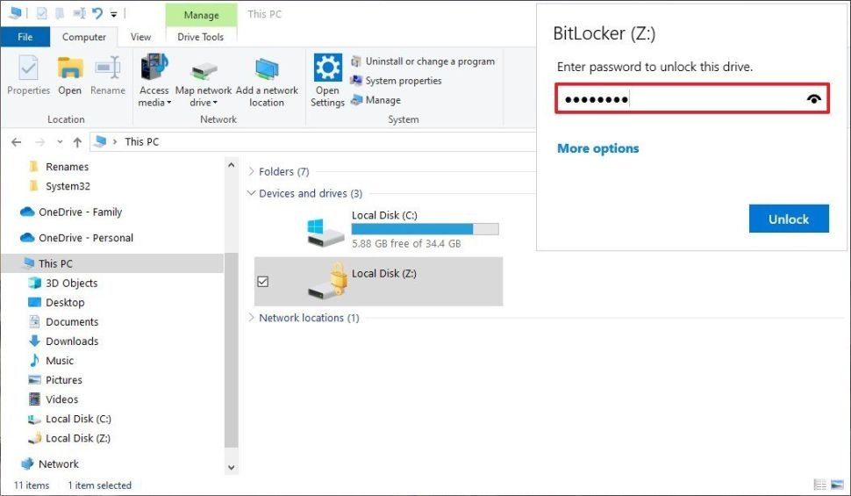Click the '5.88 GB free of 34.4 GB' text
Image resolution: width=851 pixels, height=496 pixels.
click(406, 244)
